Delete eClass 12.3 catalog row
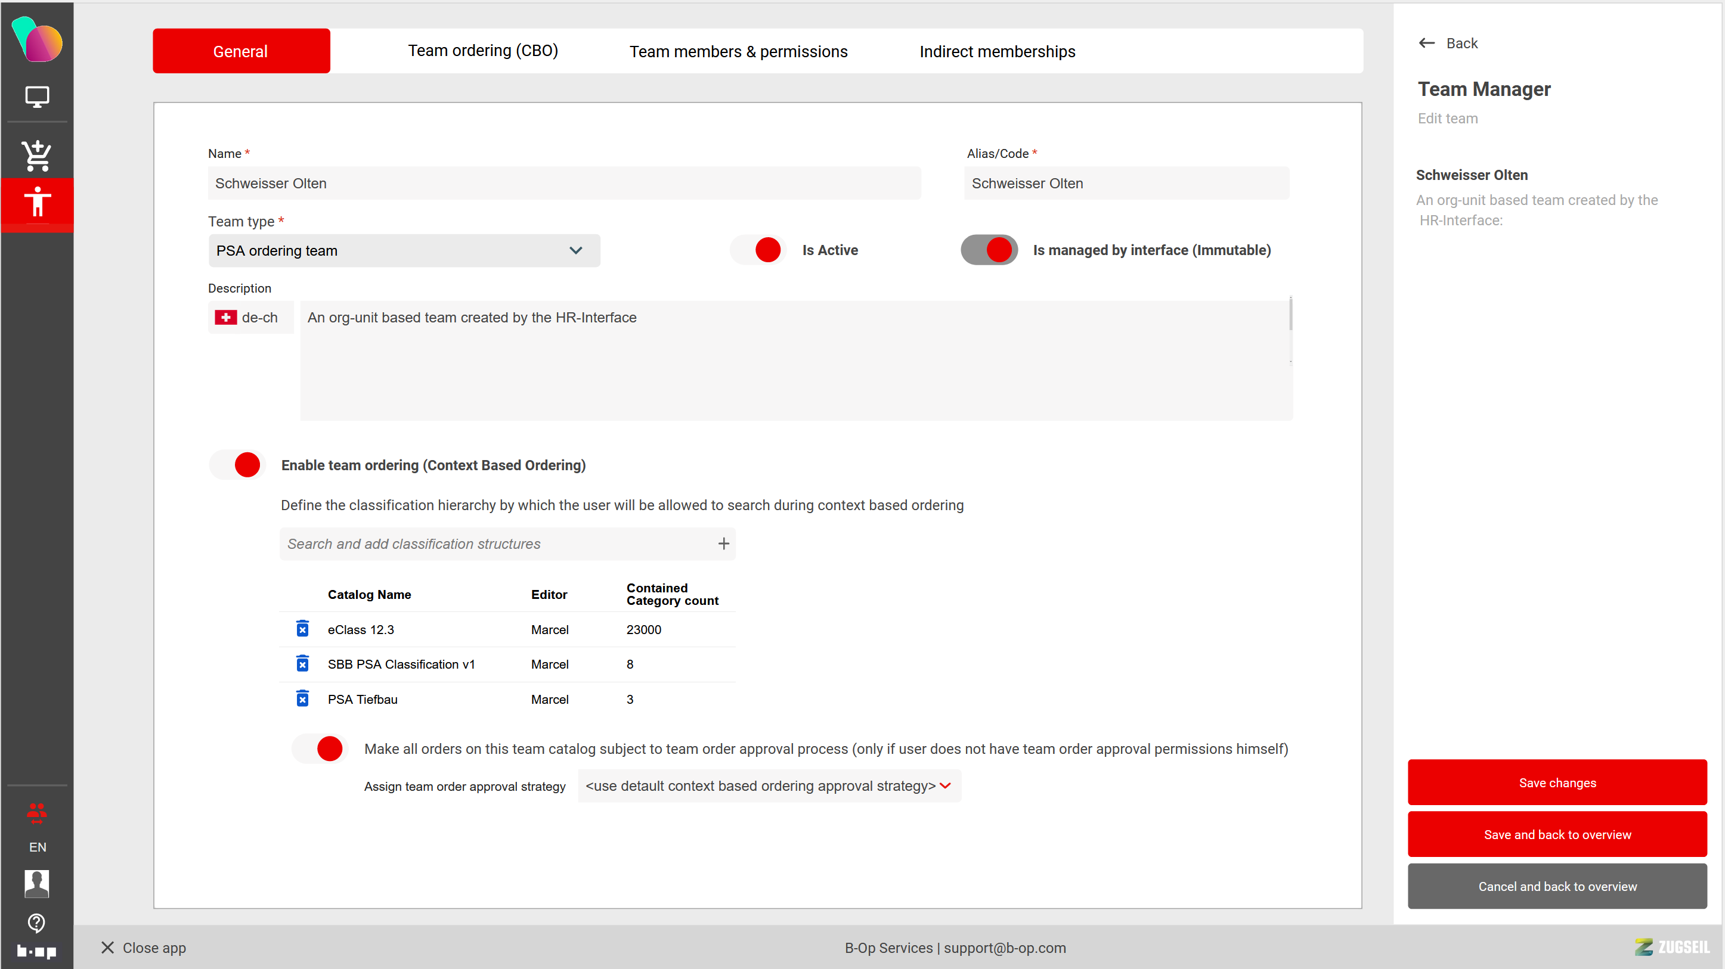This screenshot has height=969, width=1725. click(x=303, y=629)
